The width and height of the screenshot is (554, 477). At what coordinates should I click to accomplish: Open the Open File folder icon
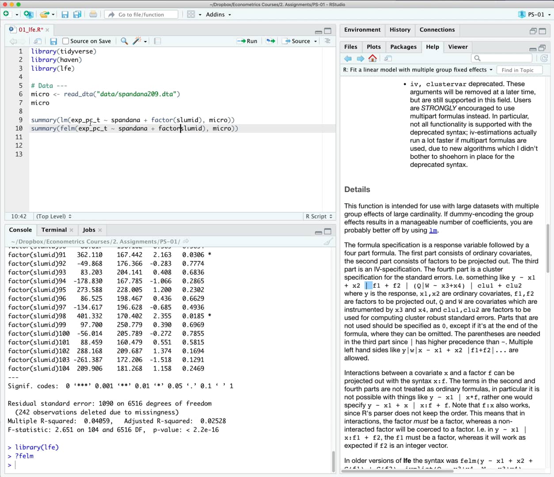click(x=44, y=14)
